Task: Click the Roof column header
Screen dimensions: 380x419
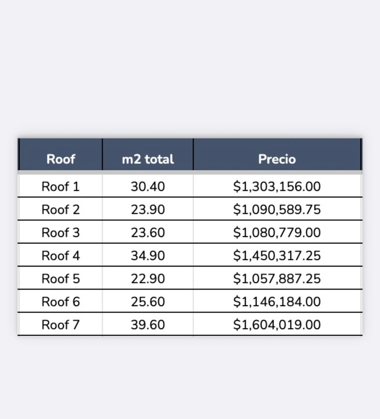Action: 61,159
